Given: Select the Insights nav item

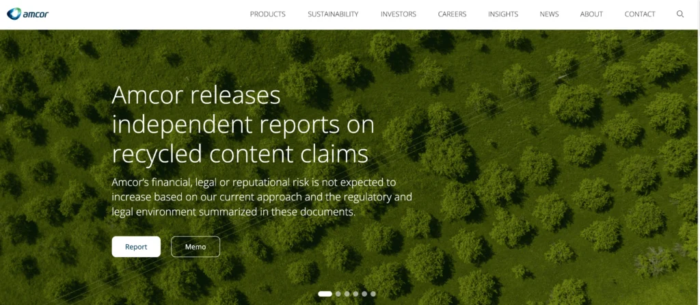Looking at the screenshot, I should click(503, 14).
